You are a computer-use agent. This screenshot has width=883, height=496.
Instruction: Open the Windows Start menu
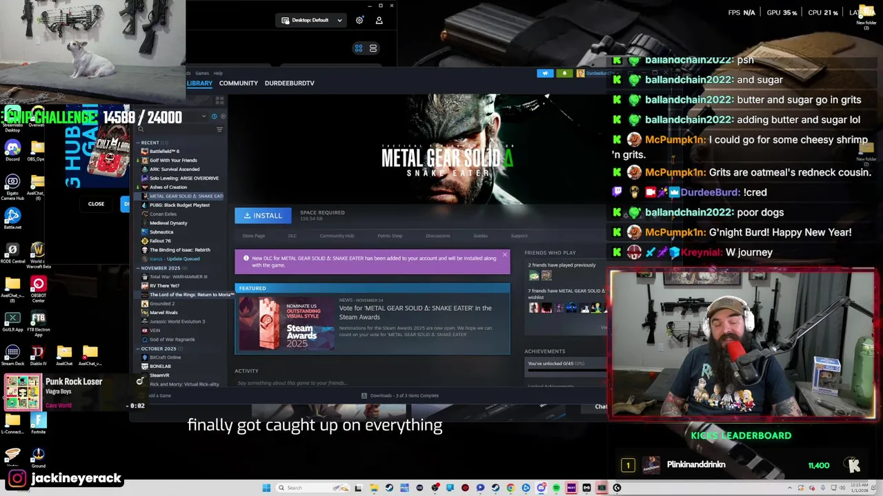tap(266, 488)
